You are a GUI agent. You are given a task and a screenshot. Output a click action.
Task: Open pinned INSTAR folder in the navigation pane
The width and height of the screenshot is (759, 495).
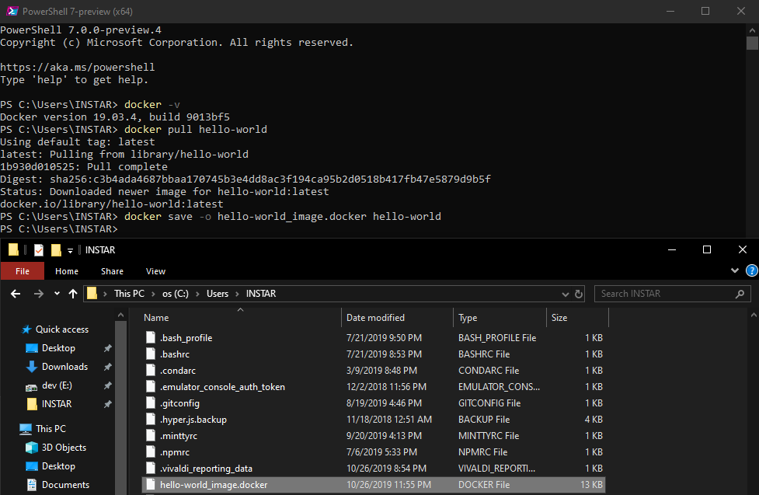point(57,404)
